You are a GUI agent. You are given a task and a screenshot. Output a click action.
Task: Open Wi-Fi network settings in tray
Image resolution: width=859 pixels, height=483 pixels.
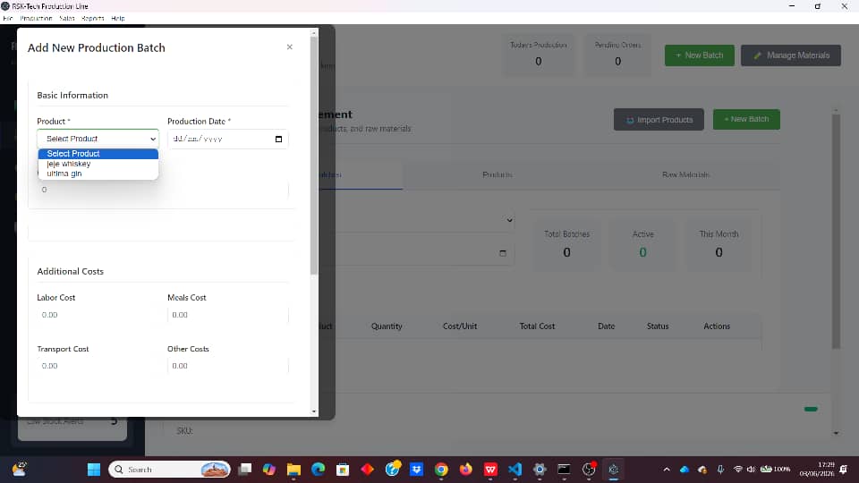pyautogui.click(x=738, y=470)
